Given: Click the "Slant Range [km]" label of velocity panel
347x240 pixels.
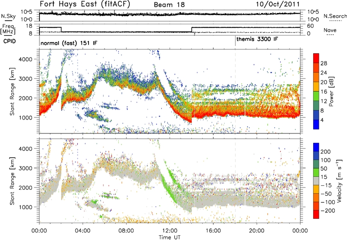Looking at the screenshot, I should pos(12,181).
